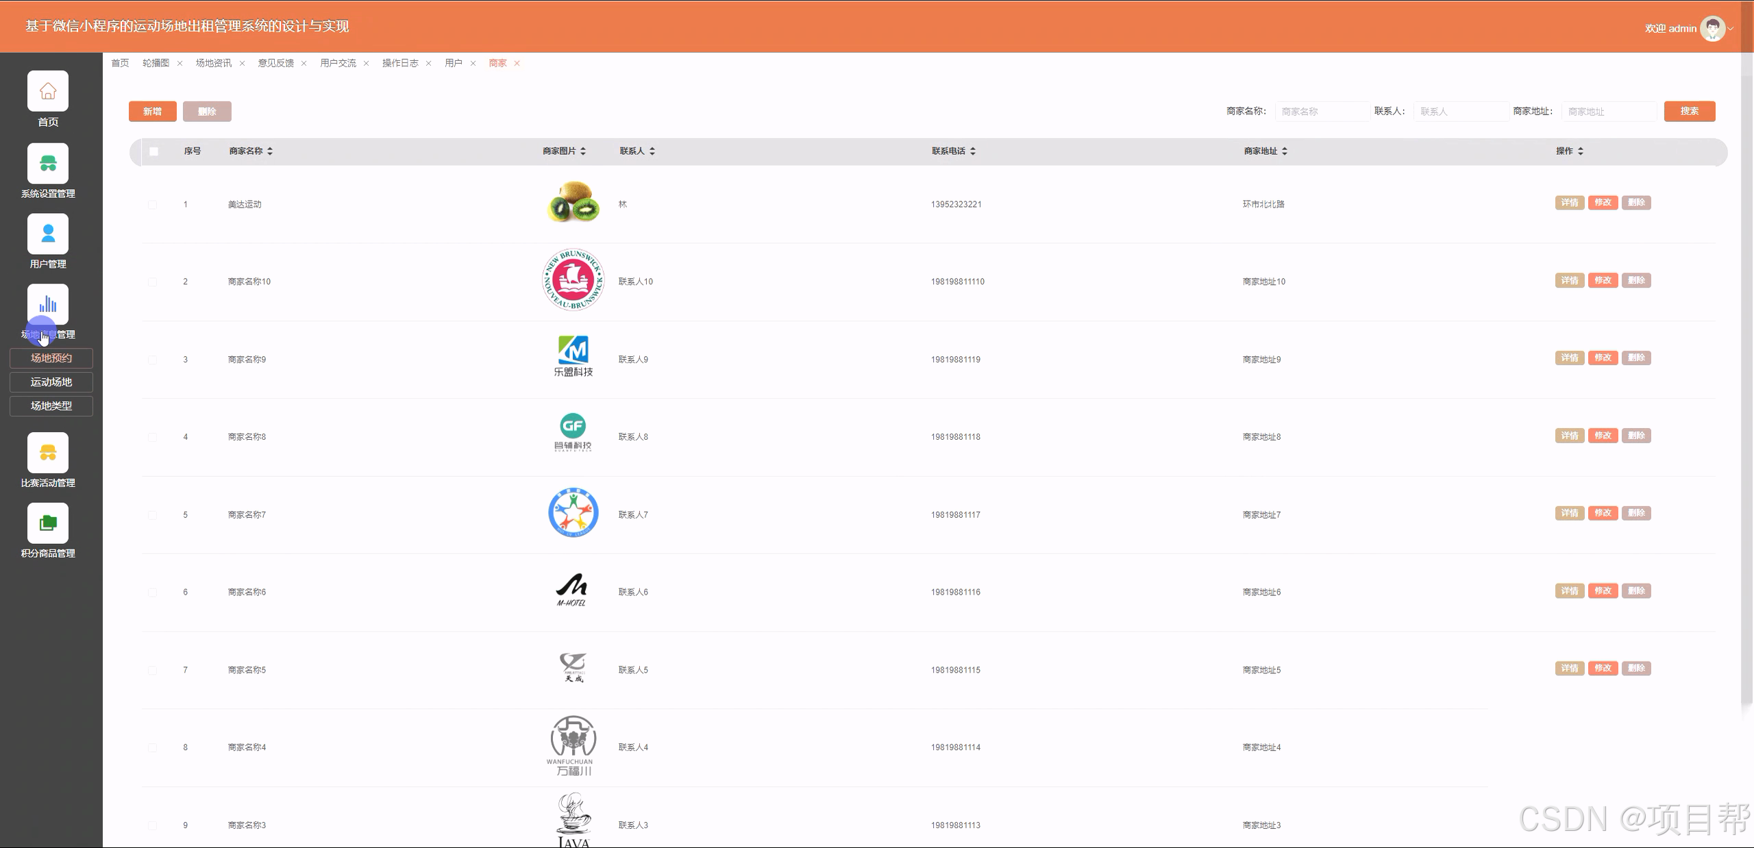Viewport: 1754px width, 848px height.
Task: Click the admin avatar picture
Action: pyautogui.click(x=1712, y=29)
